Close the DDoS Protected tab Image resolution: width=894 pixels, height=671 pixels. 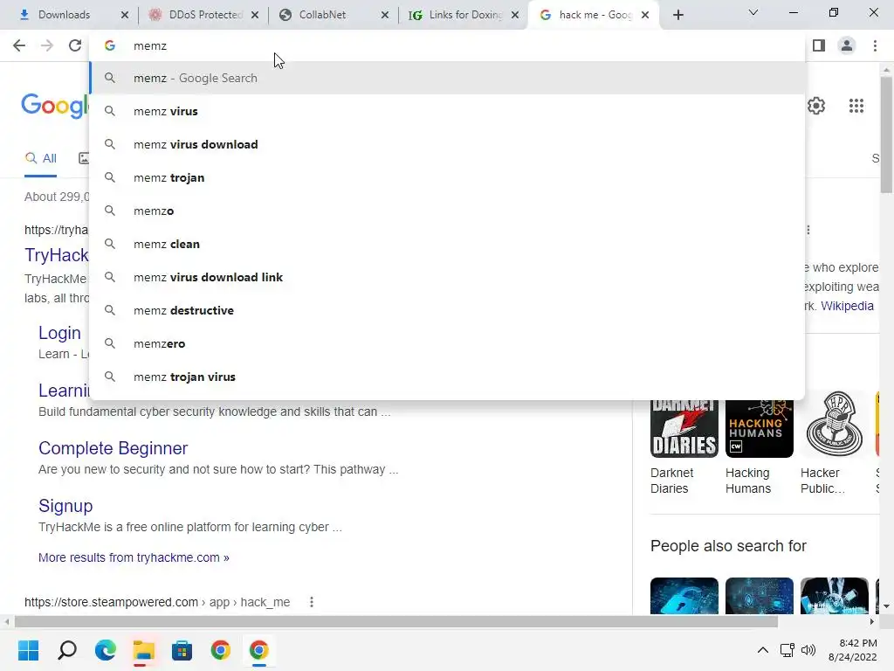[255, 15]
